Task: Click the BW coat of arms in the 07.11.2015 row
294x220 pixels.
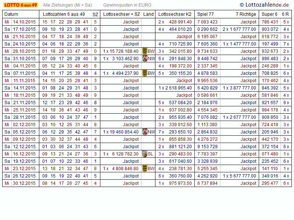Action: tap(144, 73)
